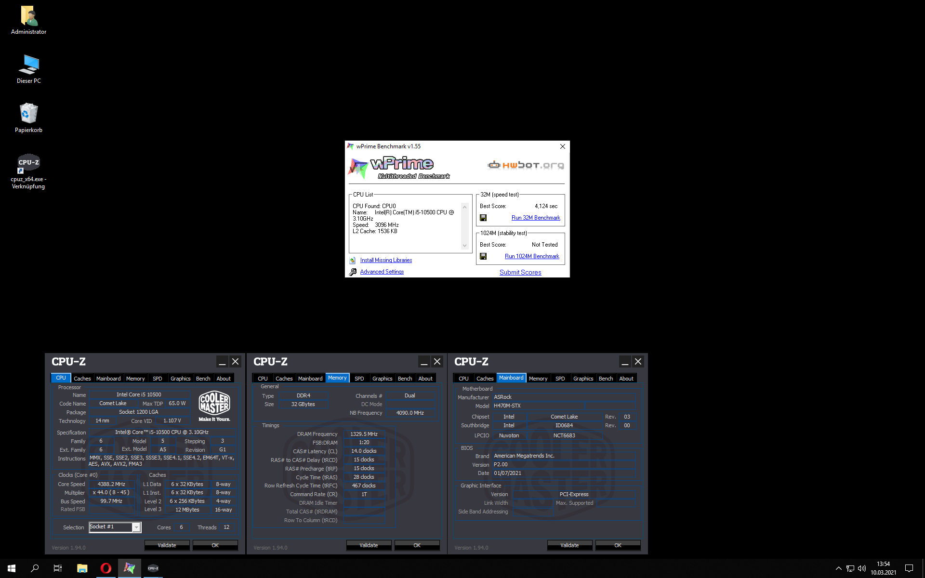Open the volume tray icon
925x578 pixels.
point(862,568)
